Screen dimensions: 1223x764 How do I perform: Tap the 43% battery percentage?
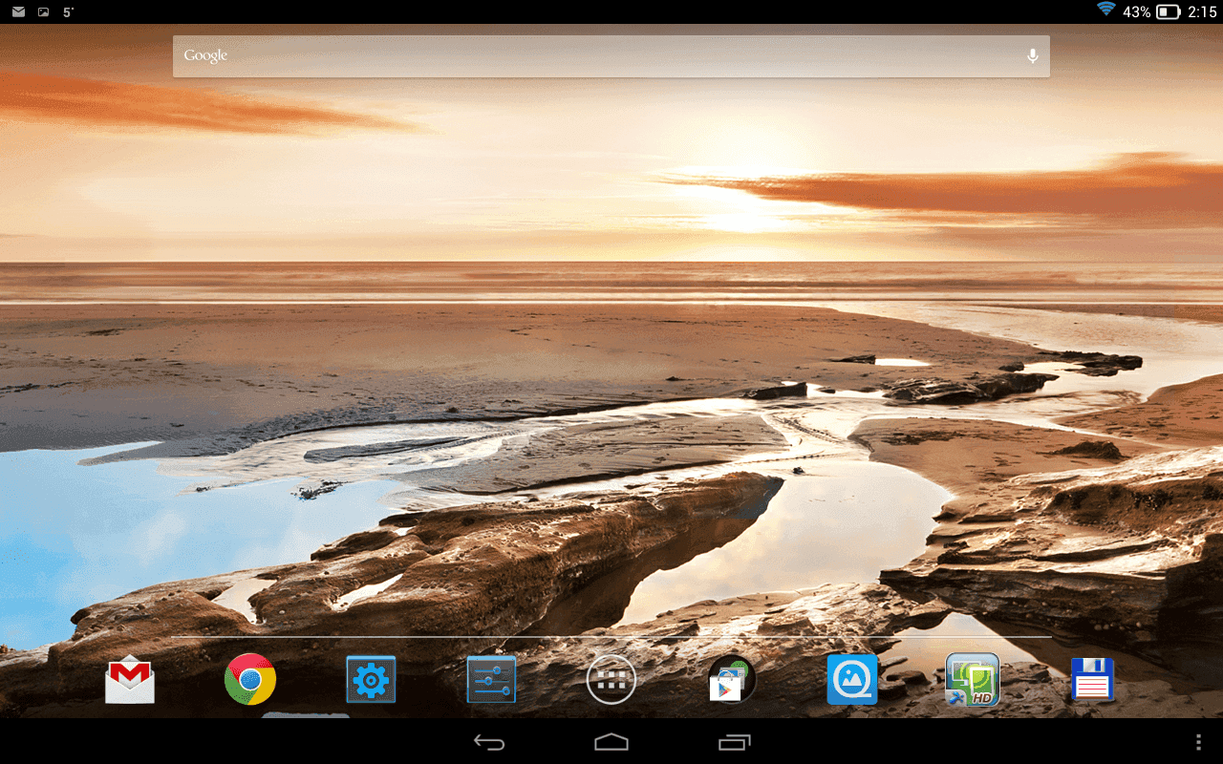coord(1136,11)
